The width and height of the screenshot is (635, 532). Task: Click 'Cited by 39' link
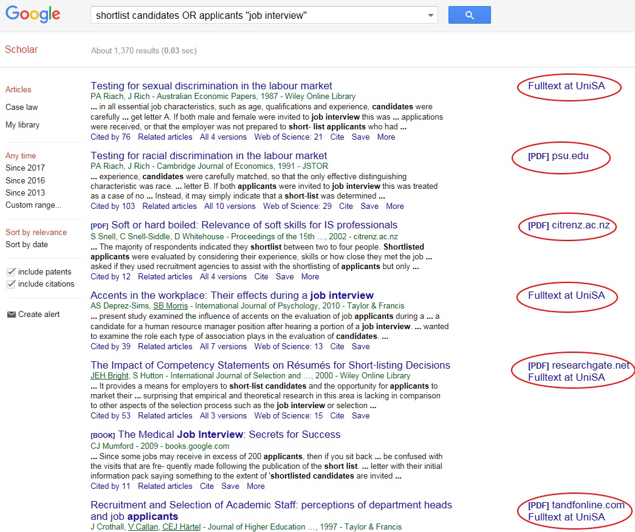[x=110, y=347]
